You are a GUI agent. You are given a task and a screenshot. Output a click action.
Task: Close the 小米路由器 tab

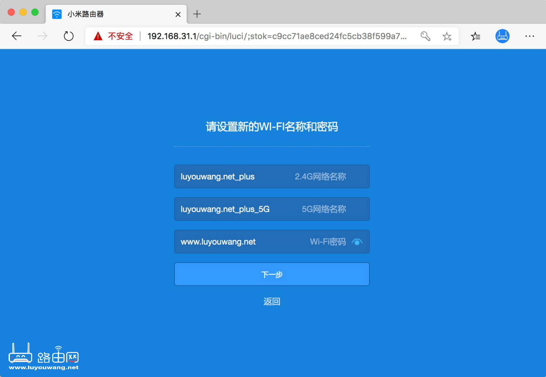[178, 14]
